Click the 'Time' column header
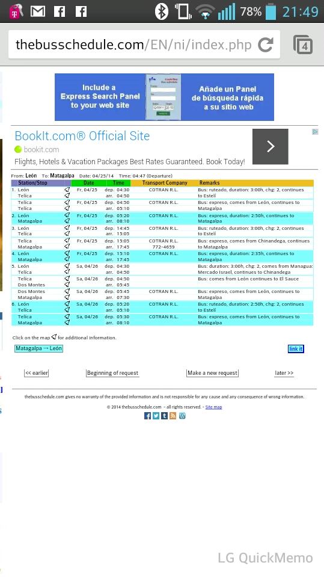The height and width of the screenshot is (577, 324). pyautogui.click(x=118, y=182)
